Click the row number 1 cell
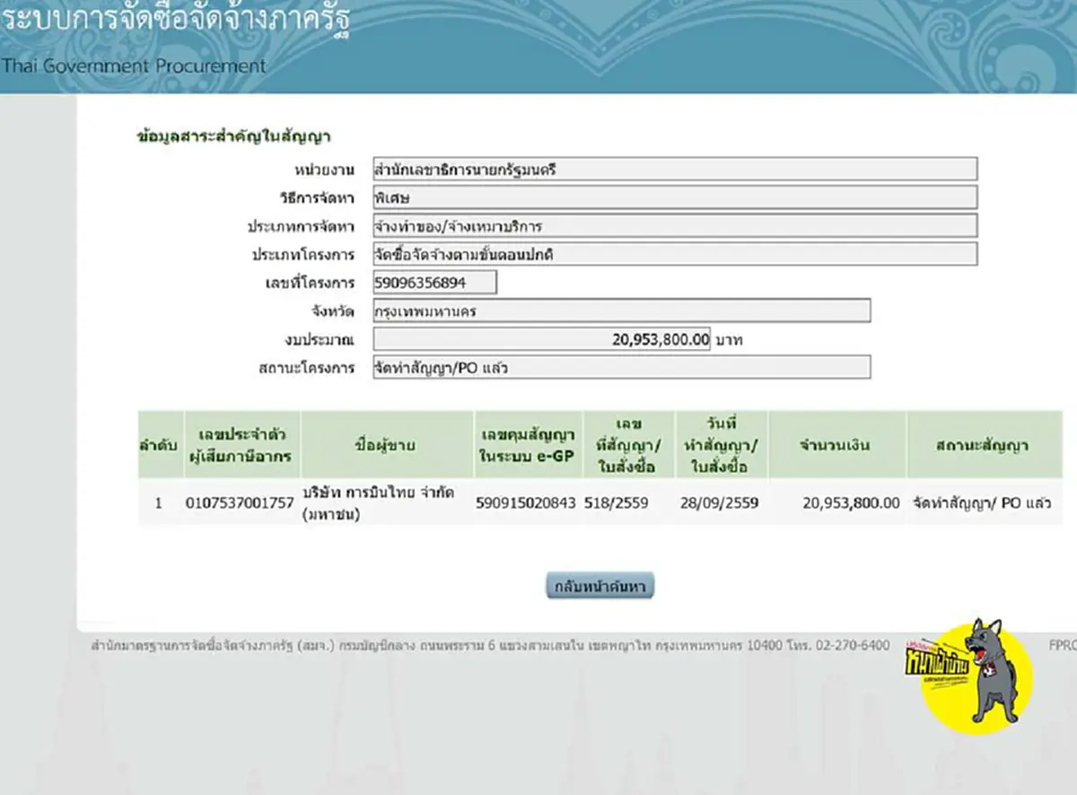 click(x=159, y=503)
